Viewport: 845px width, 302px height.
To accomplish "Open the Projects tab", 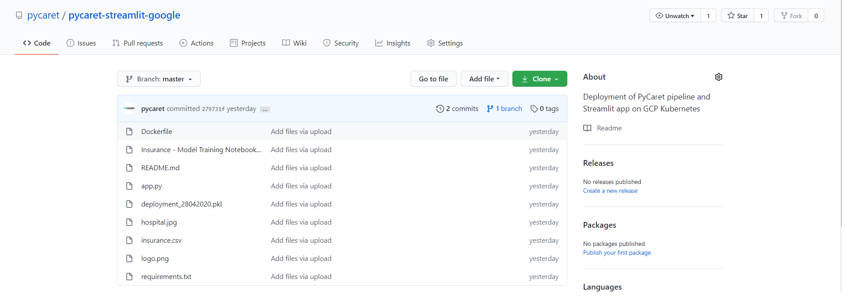I will coord(248,43).
